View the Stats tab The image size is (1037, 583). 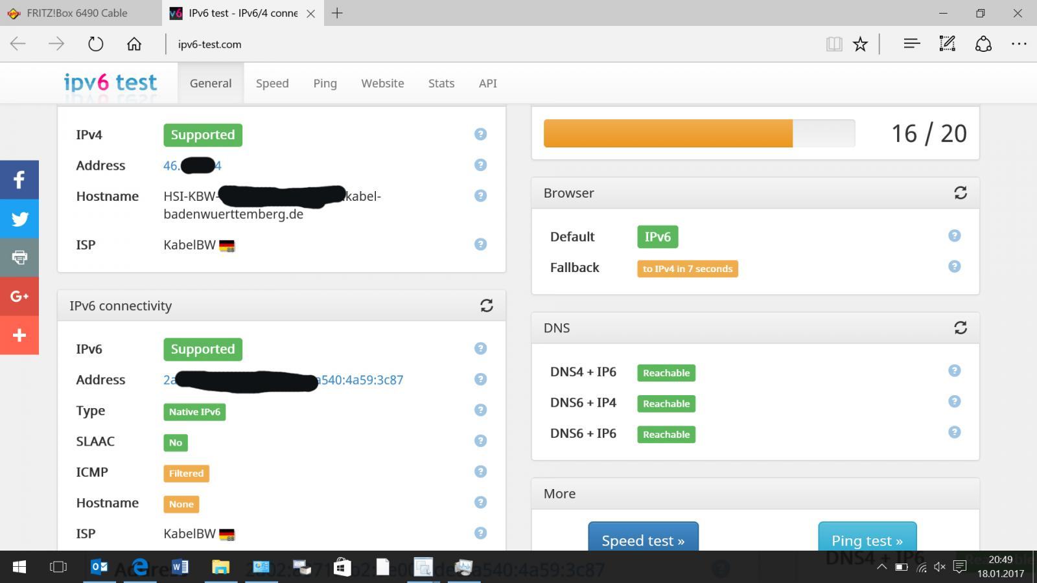[x=441, y=83]
